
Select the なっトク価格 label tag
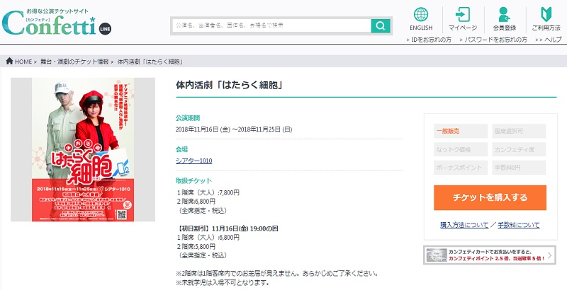(461, 149)
